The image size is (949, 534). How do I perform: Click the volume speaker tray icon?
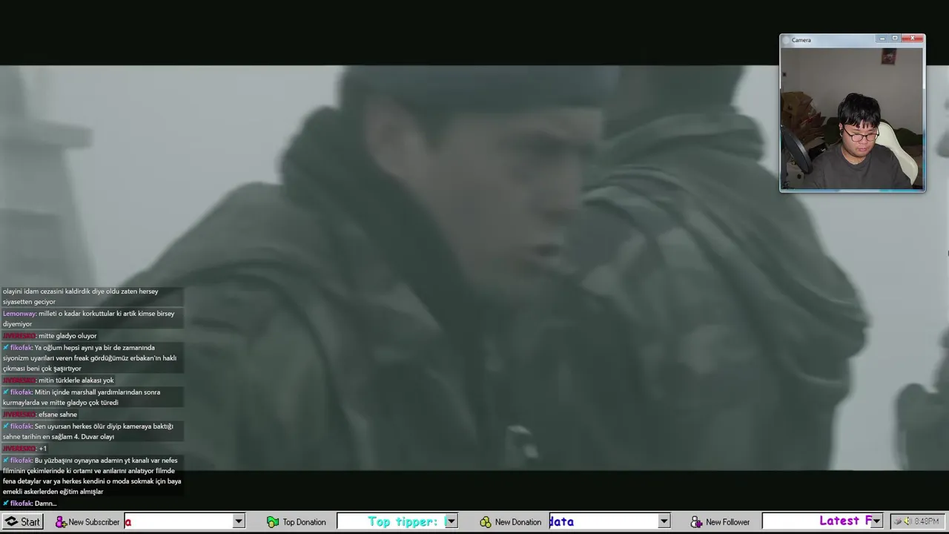tap(907, 521)
